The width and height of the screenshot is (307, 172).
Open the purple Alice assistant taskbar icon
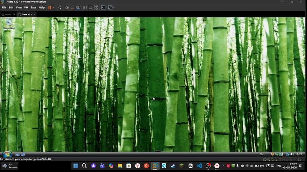point(94,166)
